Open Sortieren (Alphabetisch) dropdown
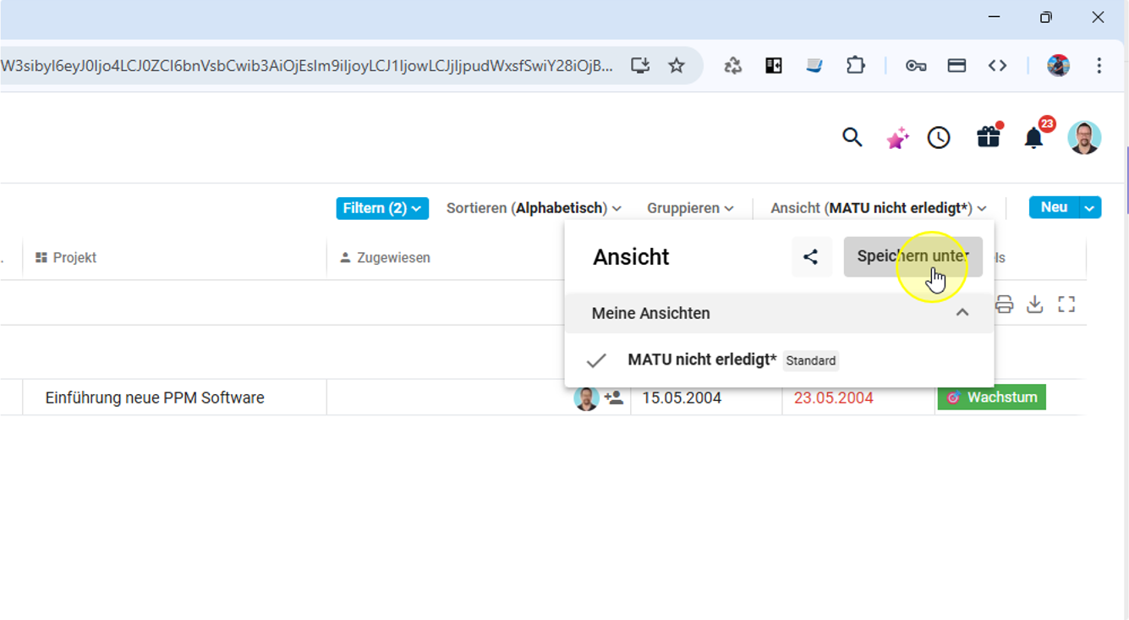Viewport: 1129px width, 620px height. tap(534, 208)
